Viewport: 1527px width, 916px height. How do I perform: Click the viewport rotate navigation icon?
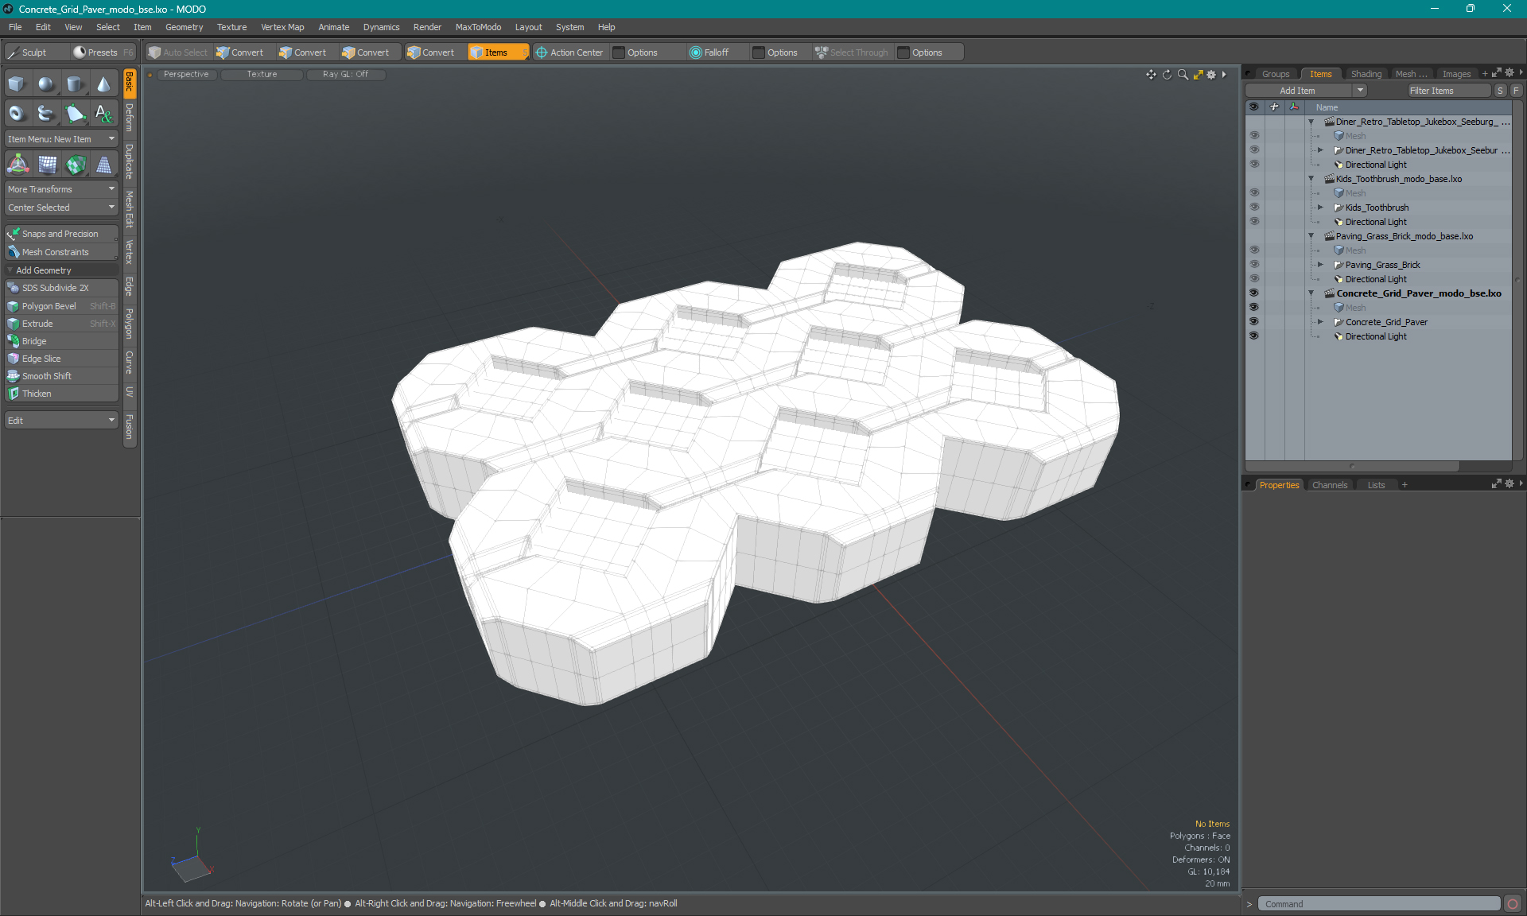point(1167,74)
